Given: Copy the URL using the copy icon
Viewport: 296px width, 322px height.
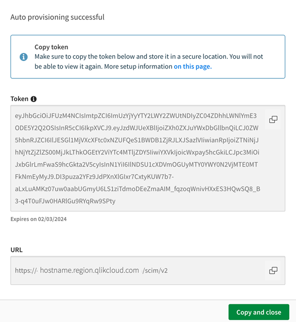Looking at the screenshot, I should (273, 270).
